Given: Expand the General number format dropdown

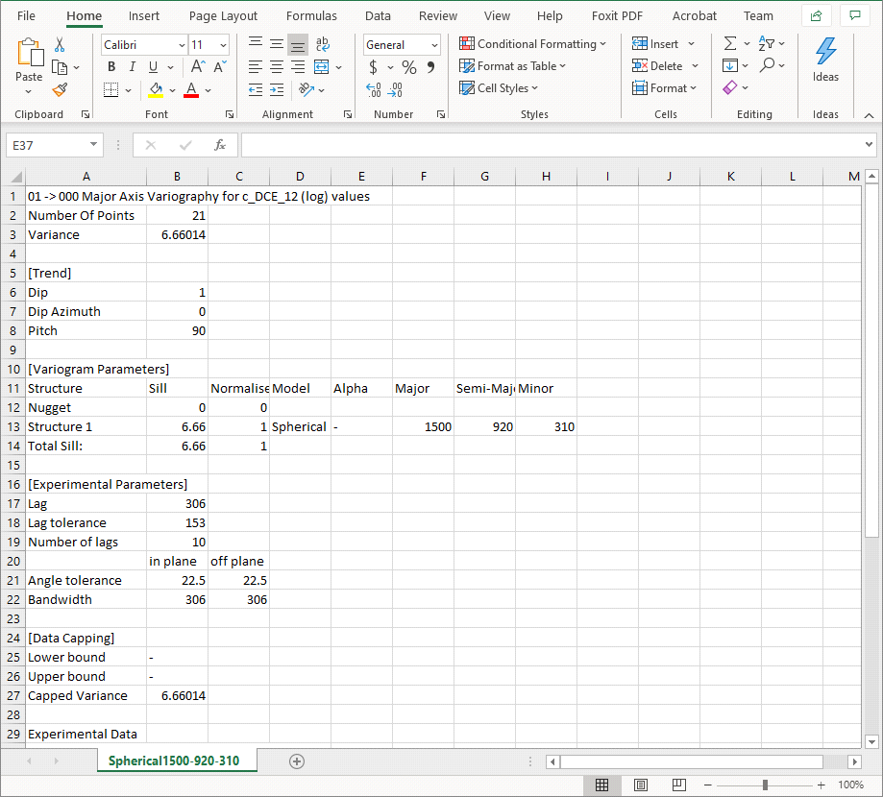Looking at the screenshot, I should pos(434,45).
